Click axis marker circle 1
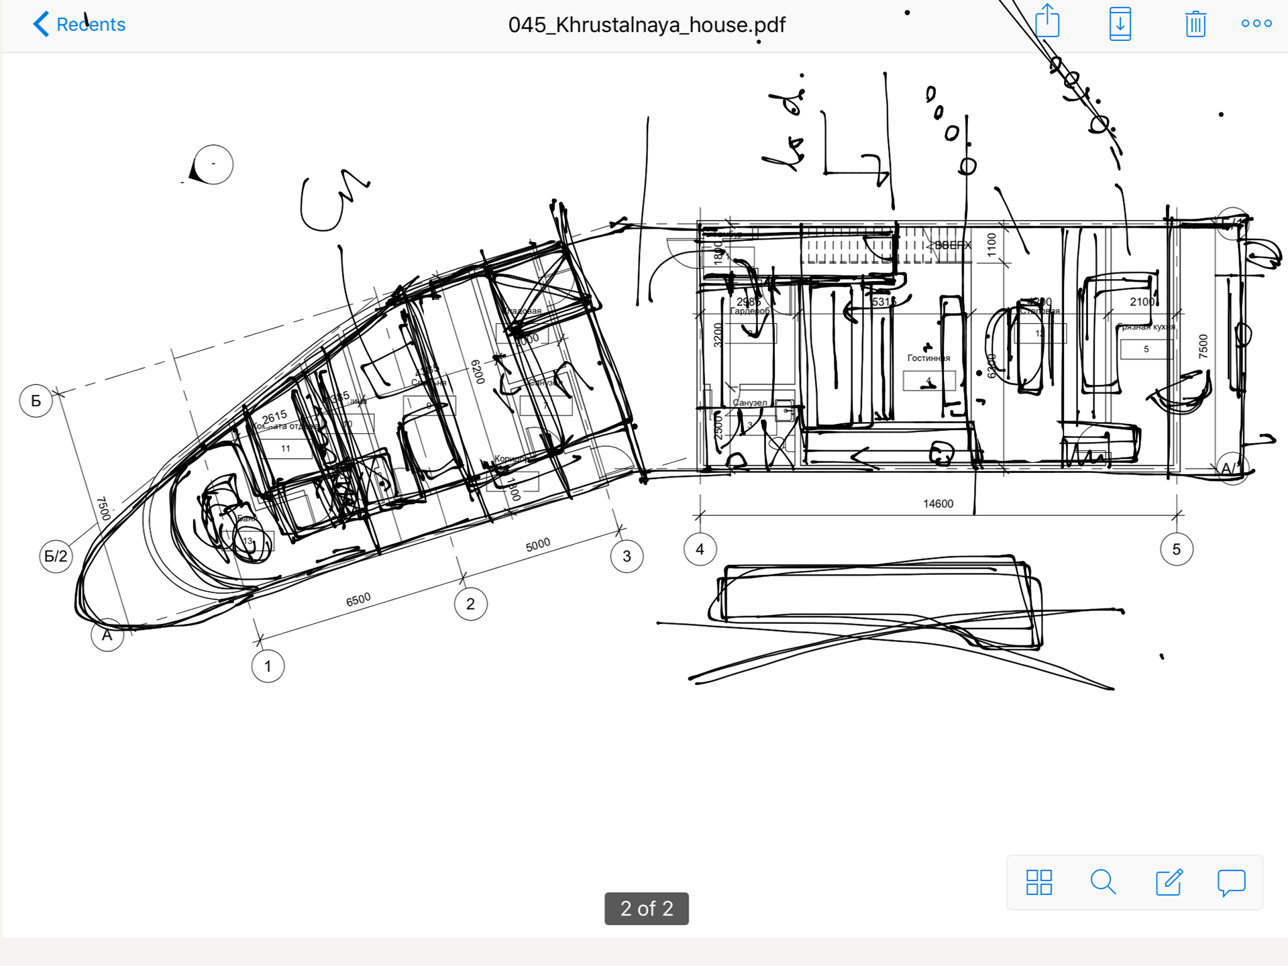This screenshot has height=966, width=1288. coord(268,666)
